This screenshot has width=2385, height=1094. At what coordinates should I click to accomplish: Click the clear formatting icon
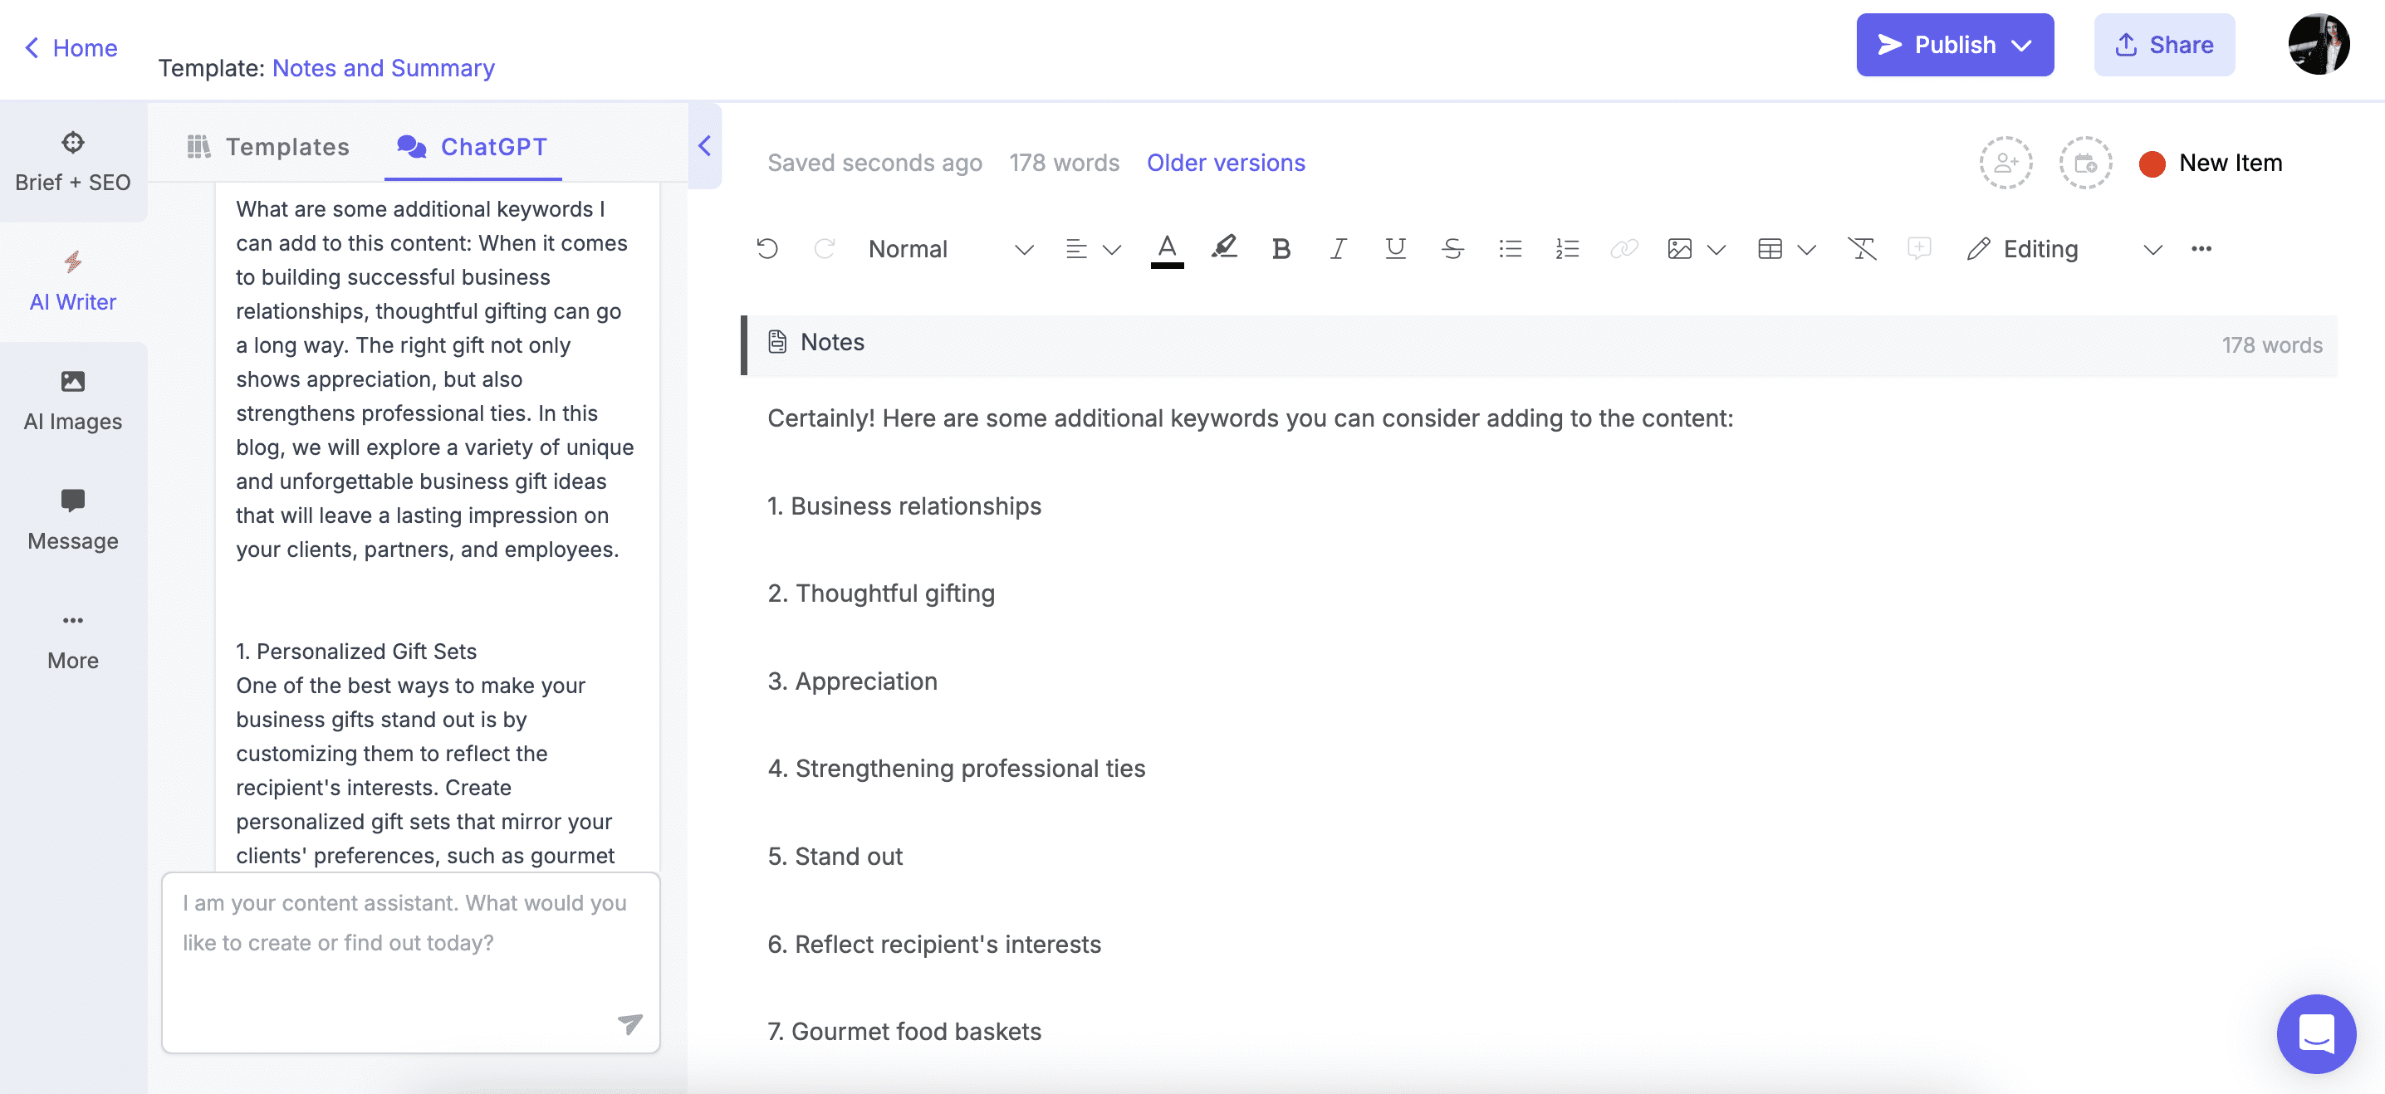tap(1862, 249)
